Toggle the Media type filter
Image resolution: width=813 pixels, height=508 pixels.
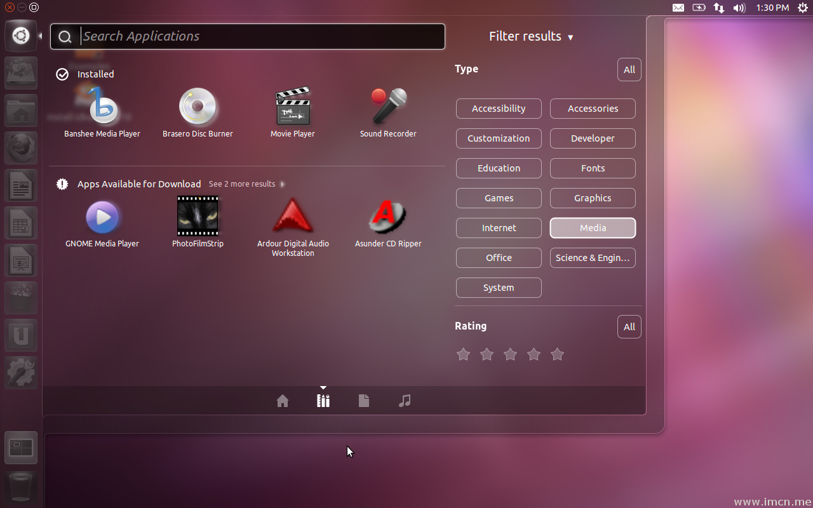tap(593, 228)
